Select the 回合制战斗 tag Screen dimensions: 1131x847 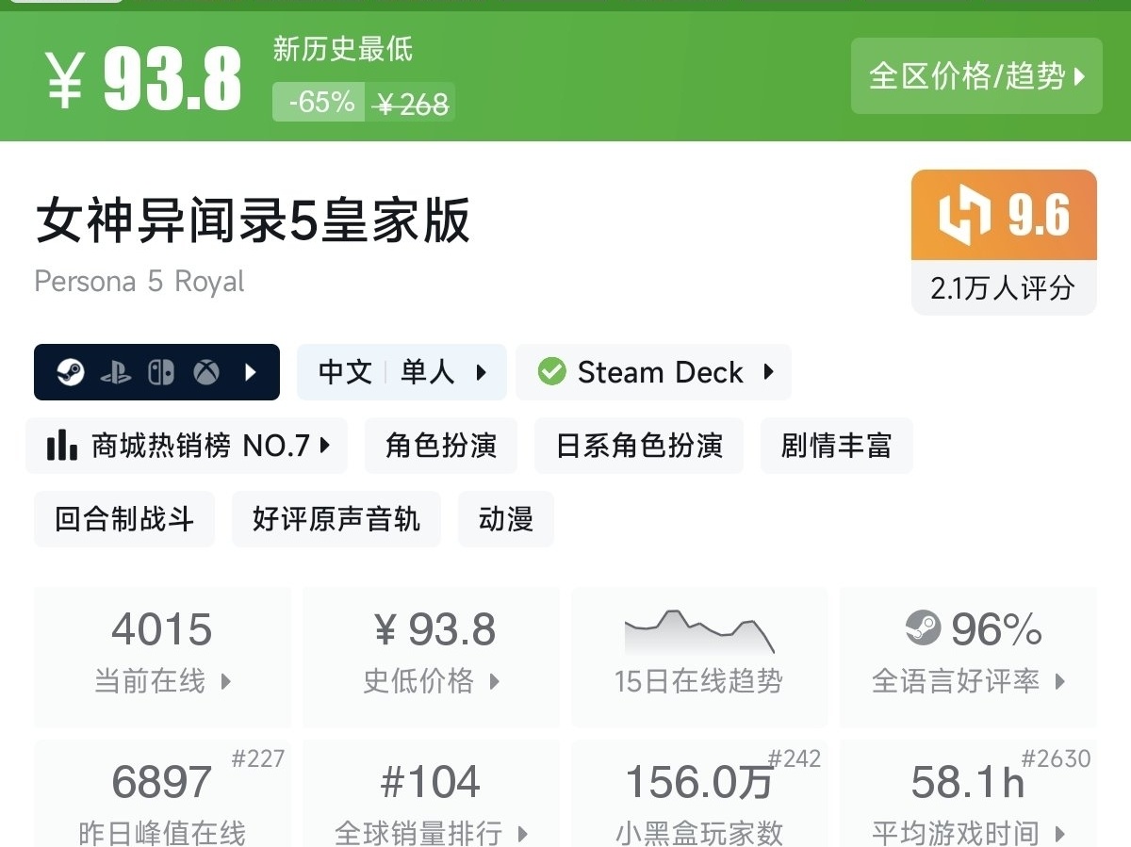click(x=124, y=519)
